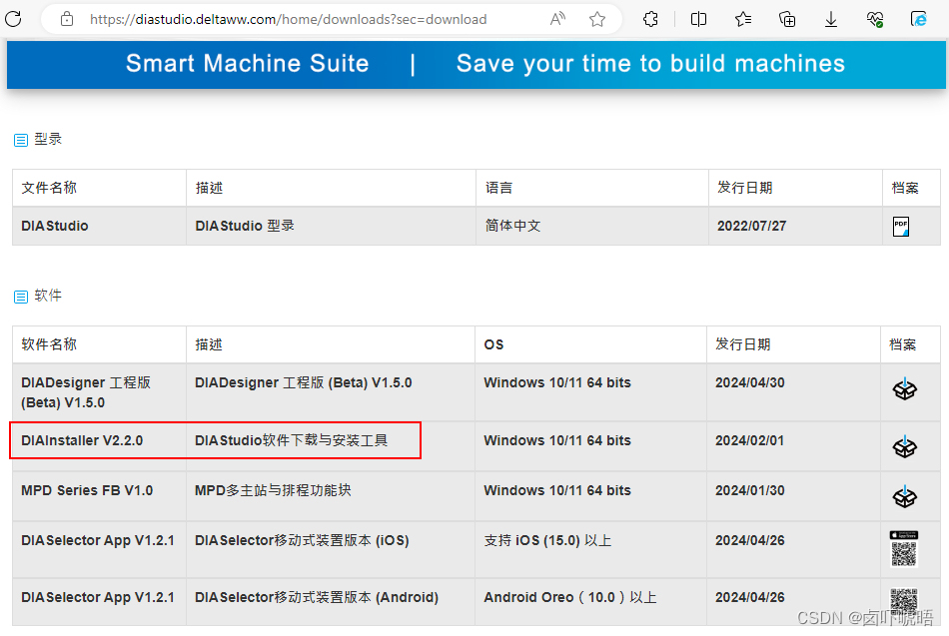View site security info via lock icon
The image size is (949, 636).
pyautogui.click(x=66, y=18)
